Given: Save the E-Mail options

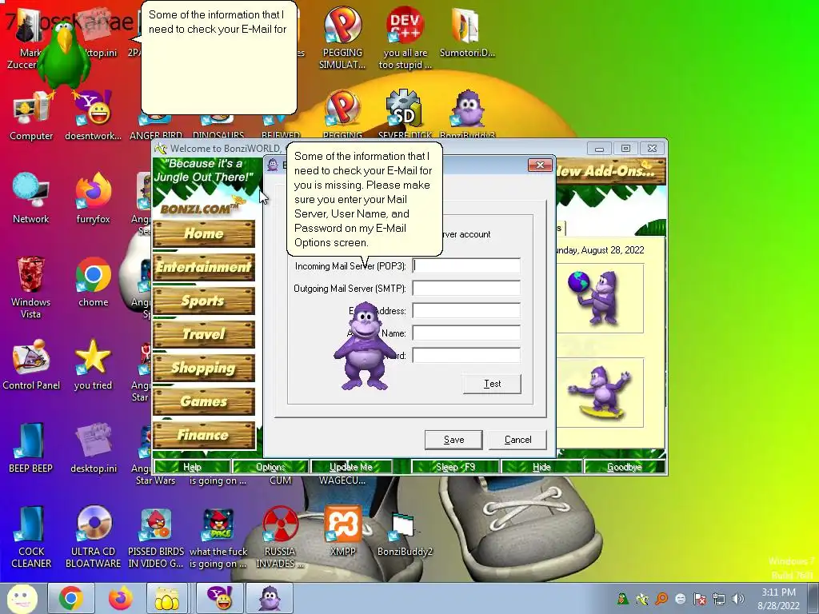Looking at the screenshot, I should tap(453, 440).
